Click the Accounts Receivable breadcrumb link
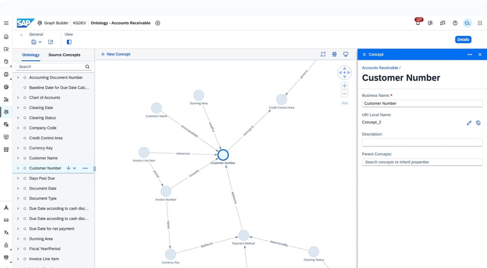 coord(380,68)
